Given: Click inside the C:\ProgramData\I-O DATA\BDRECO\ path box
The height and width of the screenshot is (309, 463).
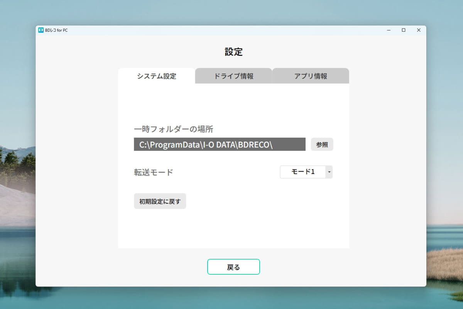Looking at the screenshot, I should pyautogui.click(x=219, y=144).
